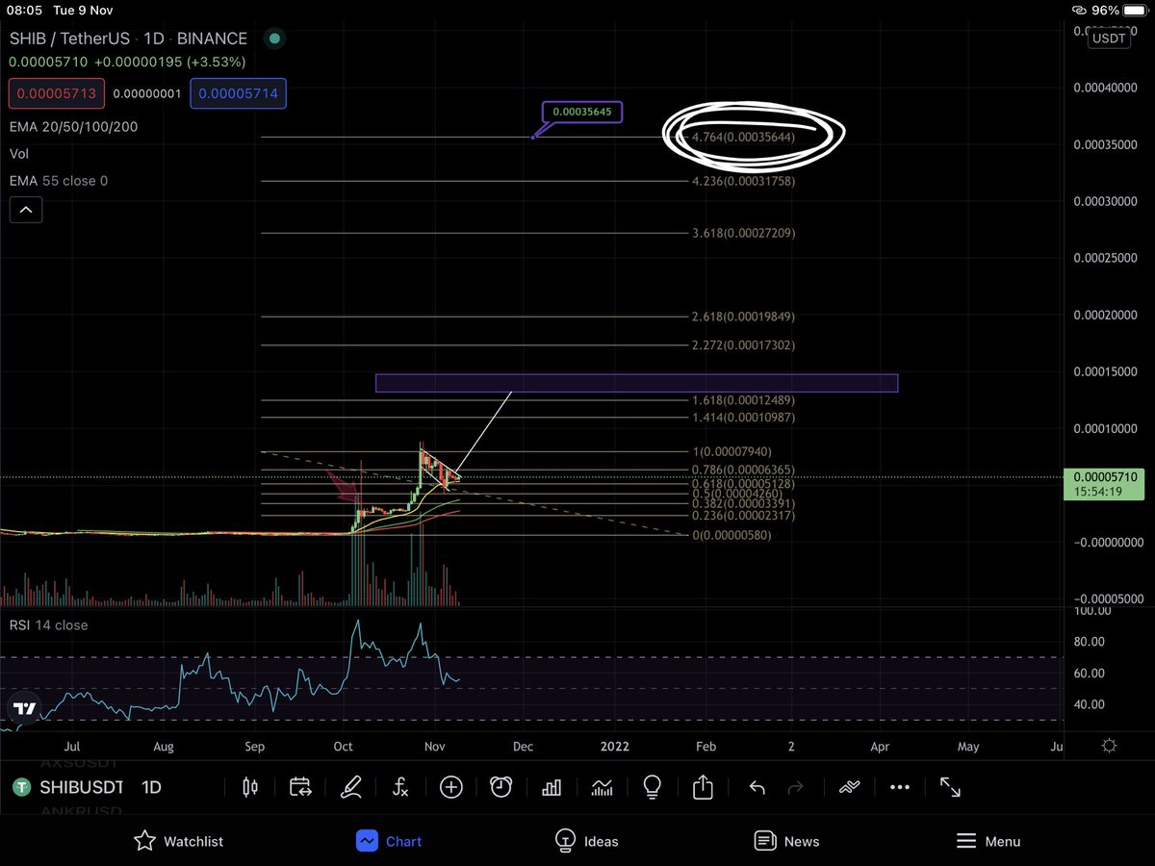The height and width of the screenshot is (866, 1155).
Task: Tap the 1D interval in chart header
Action: click(155, 39)
